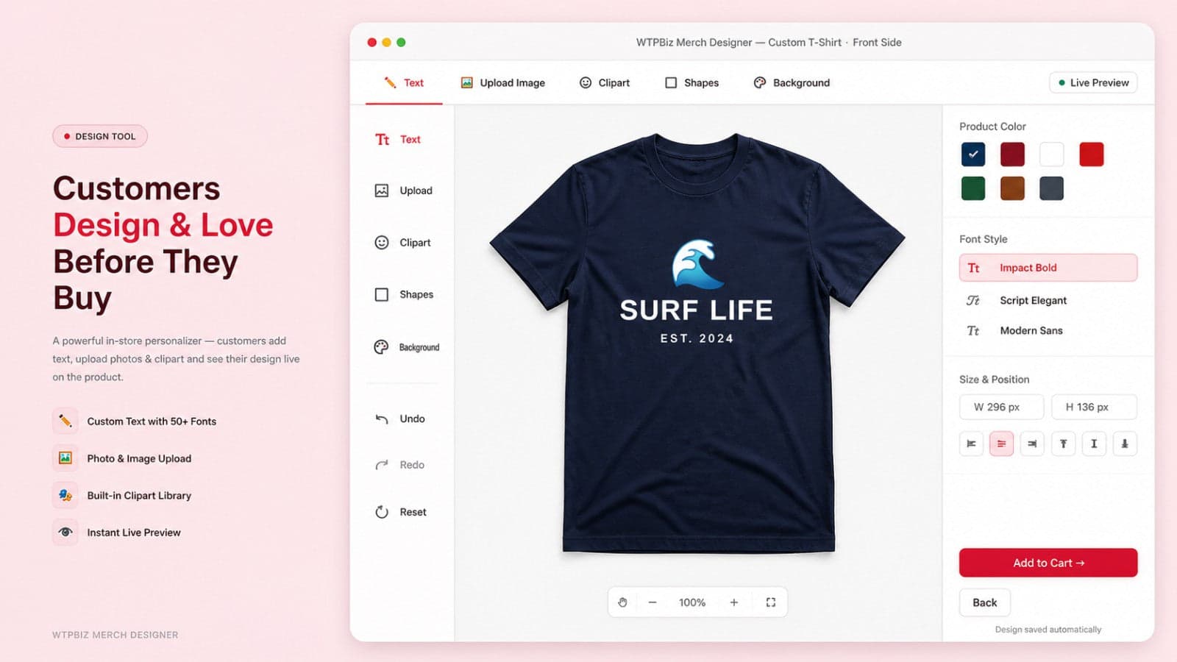The height and width of the screenshot is (662, 1177).
Task: Open the Background tab
Action: coord(792,83)
